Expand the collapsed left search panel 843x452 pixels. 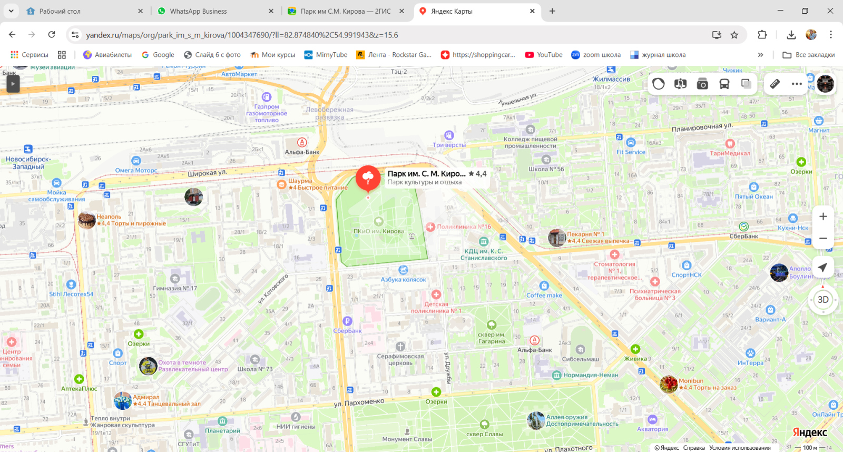(x=13, y=84)
